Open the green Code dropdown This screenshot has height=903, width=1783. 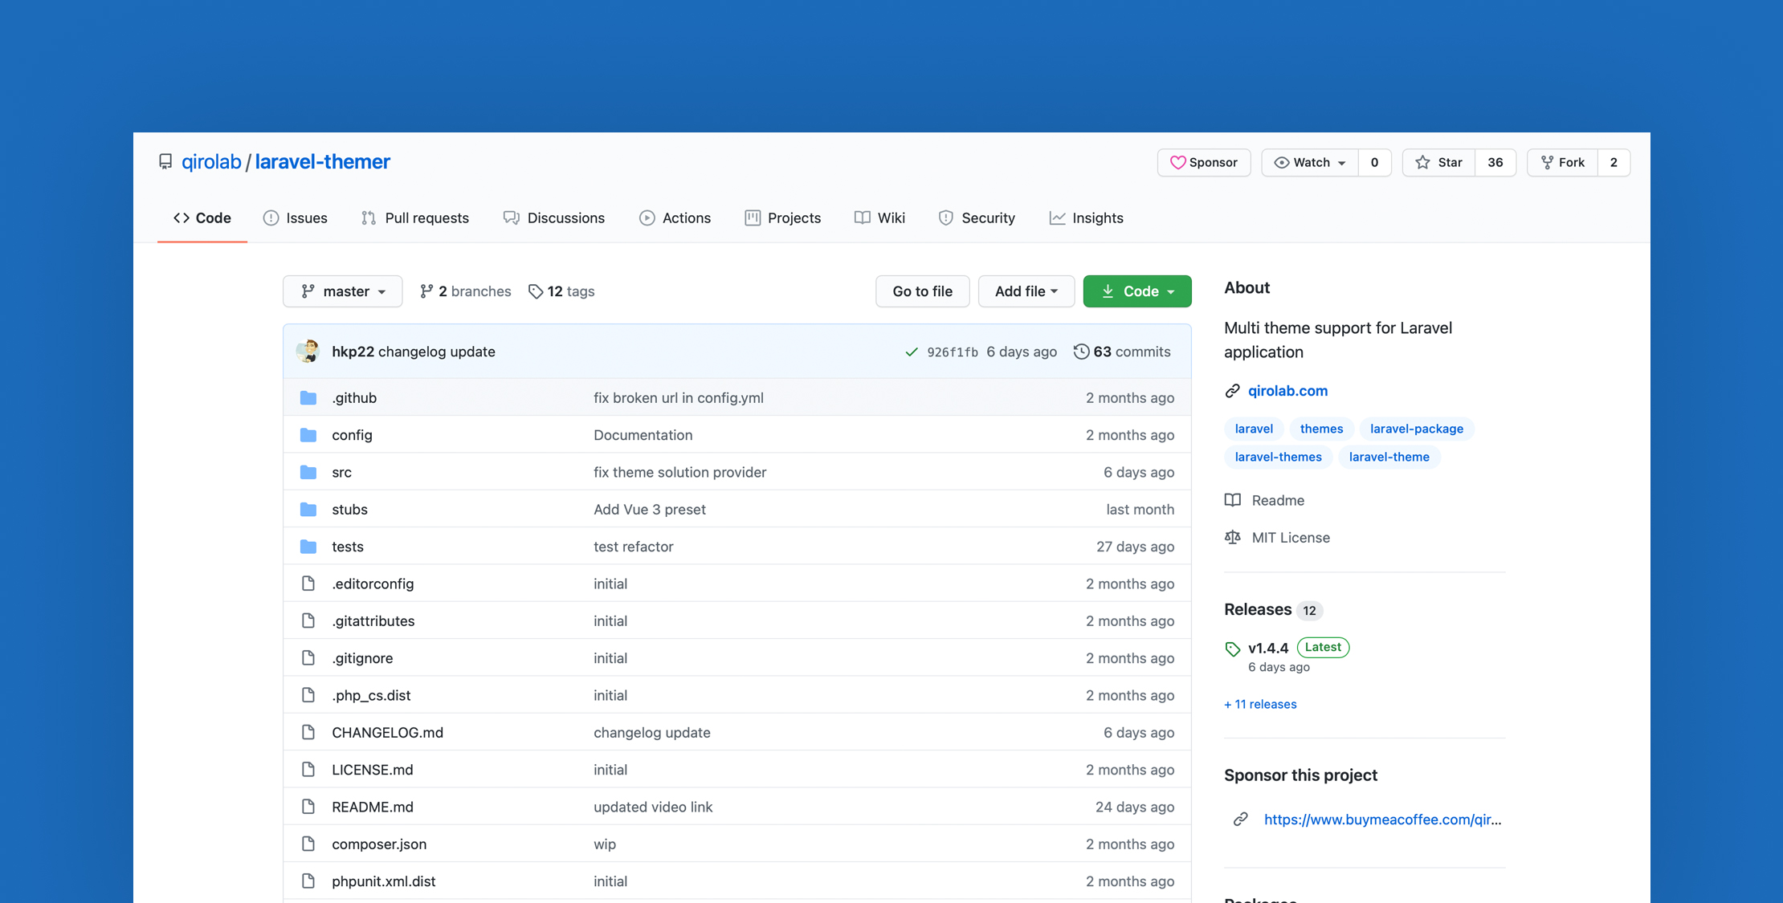(1137, 291)
